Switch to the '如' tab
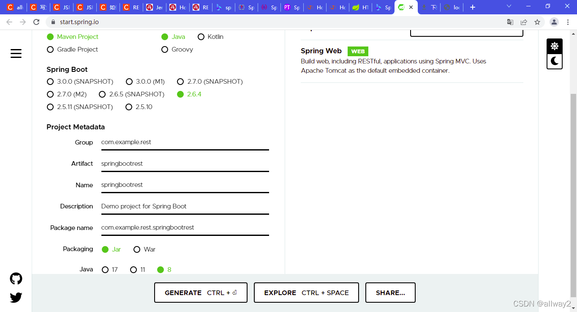The height and width of the screenshot is (312, 577). [108, 7]
